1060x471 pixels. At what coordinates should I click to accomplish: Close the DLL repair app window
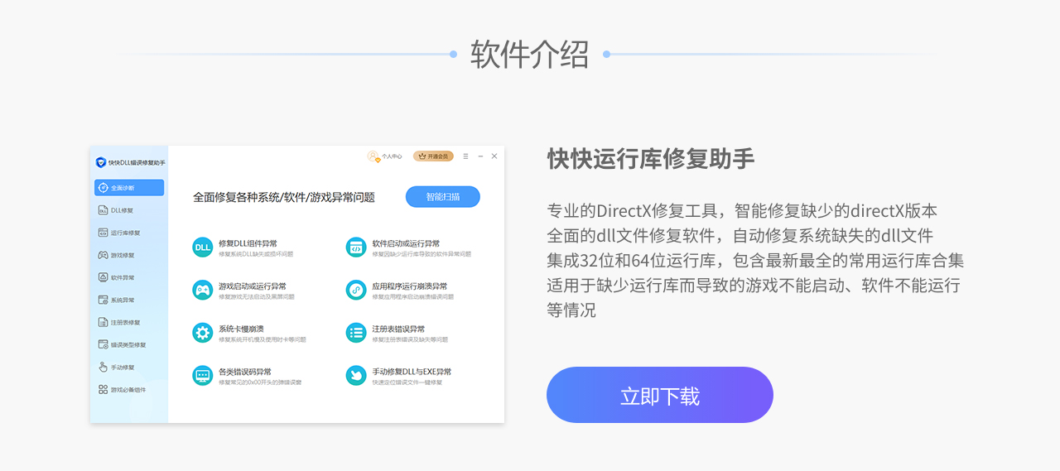click(x=494, y=156)
